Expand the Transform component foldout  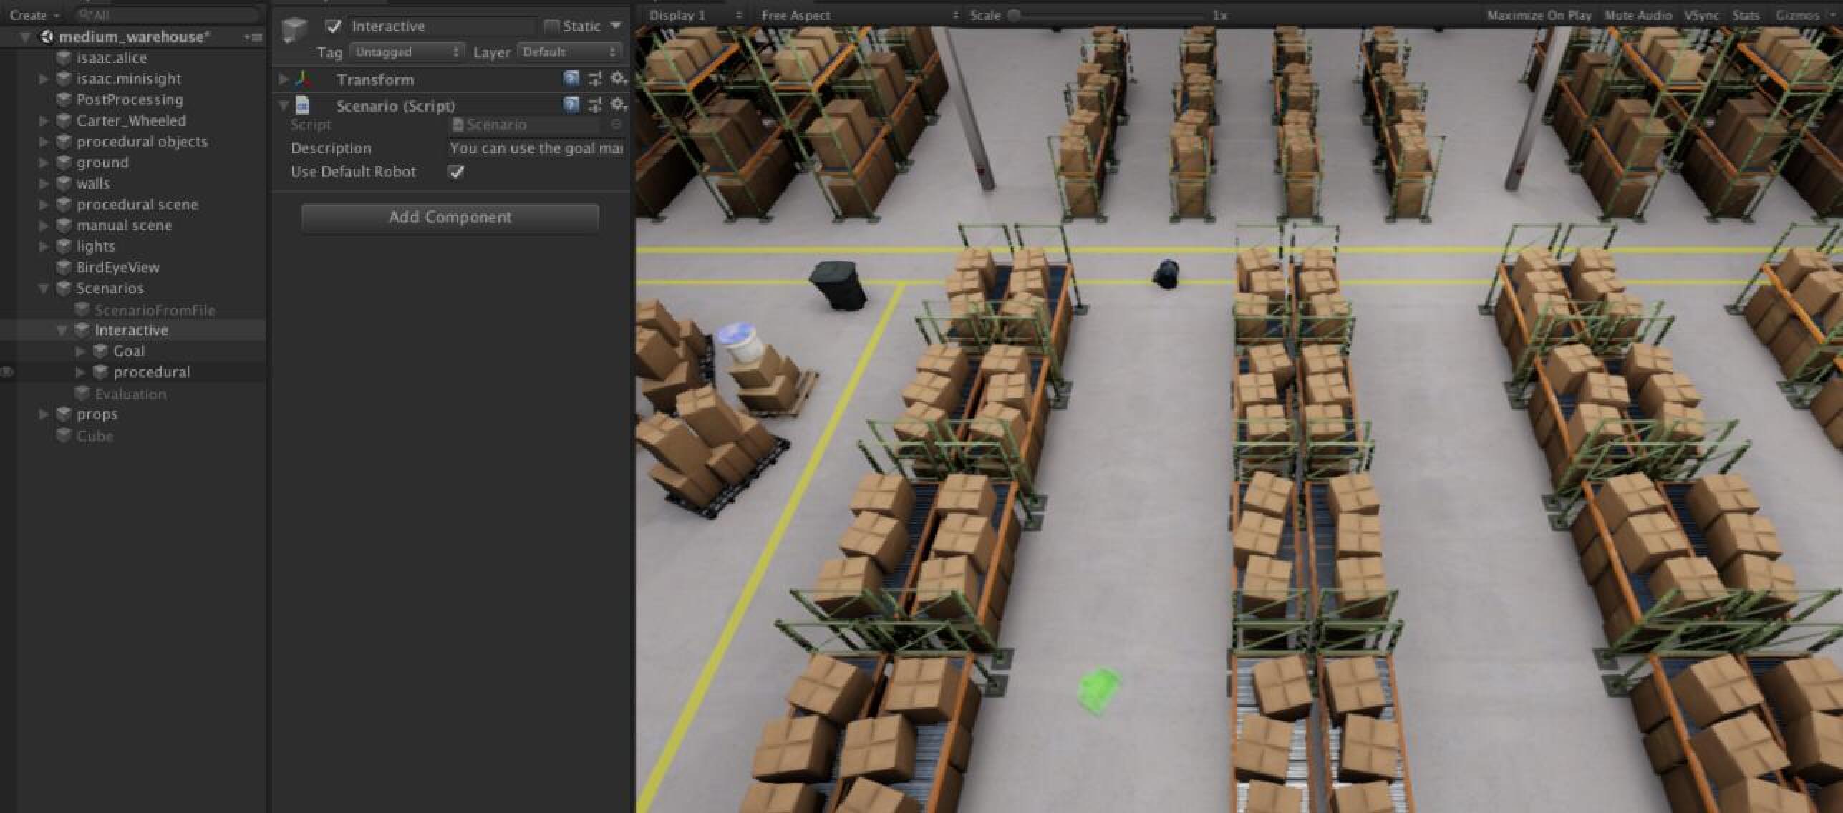284,79
